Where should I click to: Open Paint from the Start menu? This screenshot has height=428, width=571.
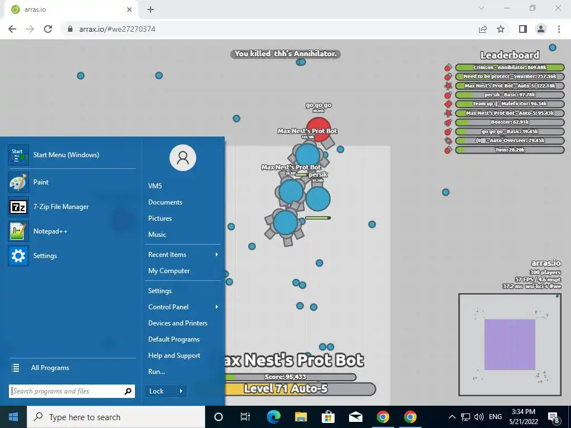click(72, 182)
